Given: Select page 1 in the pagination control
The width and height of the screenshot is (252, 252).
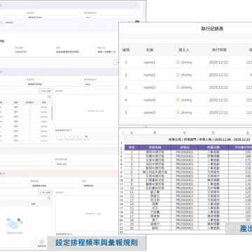Looking at the screenshot, I should [x=69, y=136].
